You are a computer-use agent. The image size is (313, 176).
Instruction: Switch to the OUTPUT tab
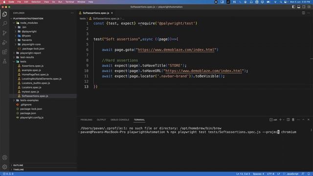(101, 120)
